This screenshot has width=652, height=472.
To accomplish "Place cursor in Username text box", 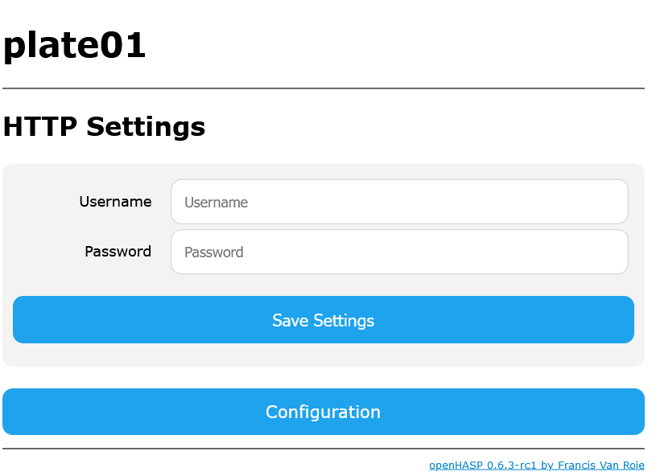I will tap(399, 202).
